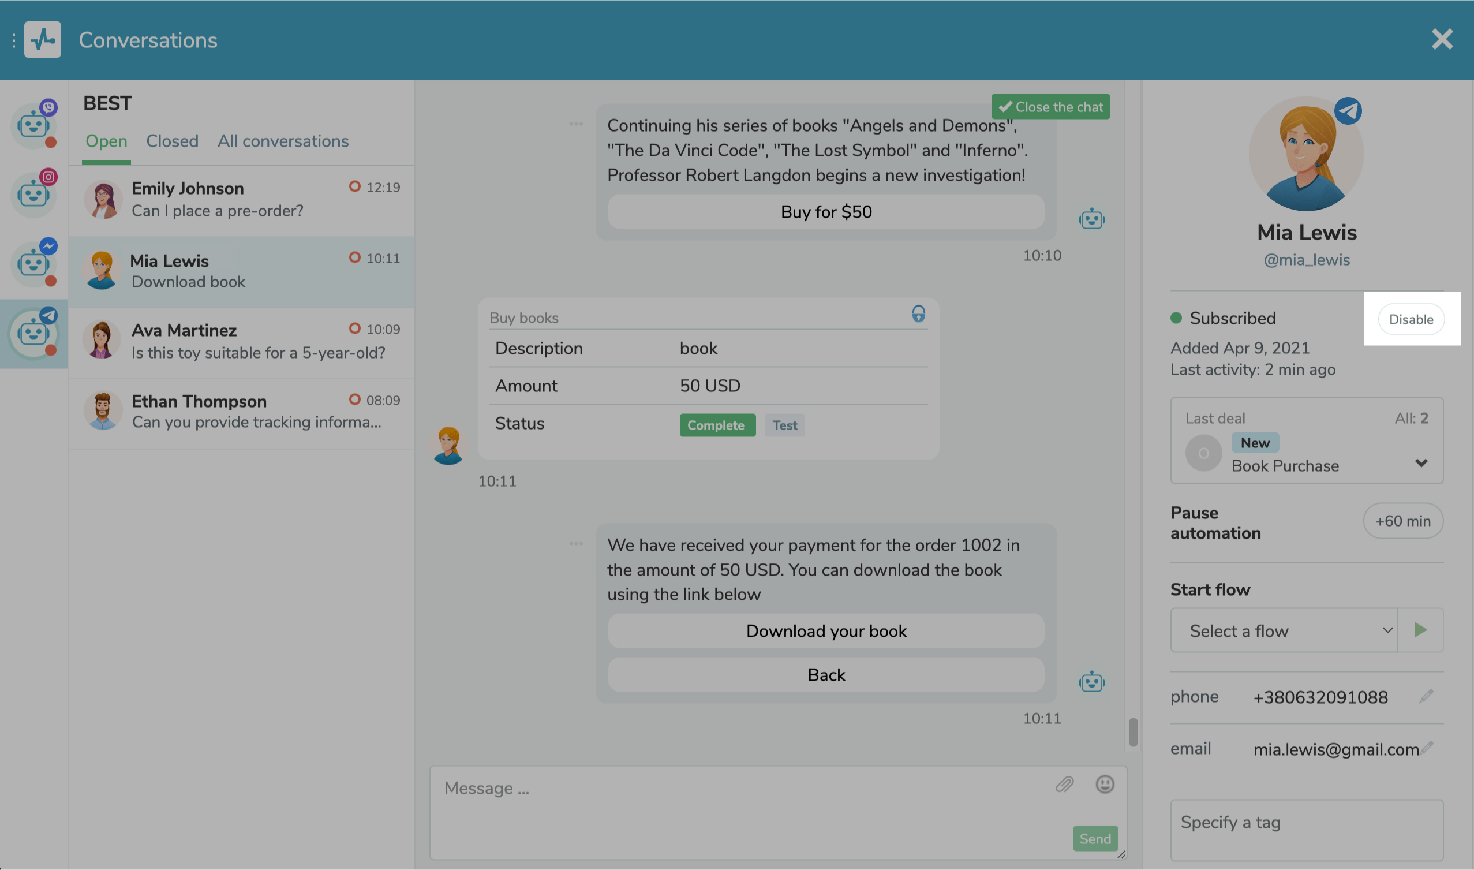Click Close the chat button
1474x870 pixels.
pos(1050,107)
